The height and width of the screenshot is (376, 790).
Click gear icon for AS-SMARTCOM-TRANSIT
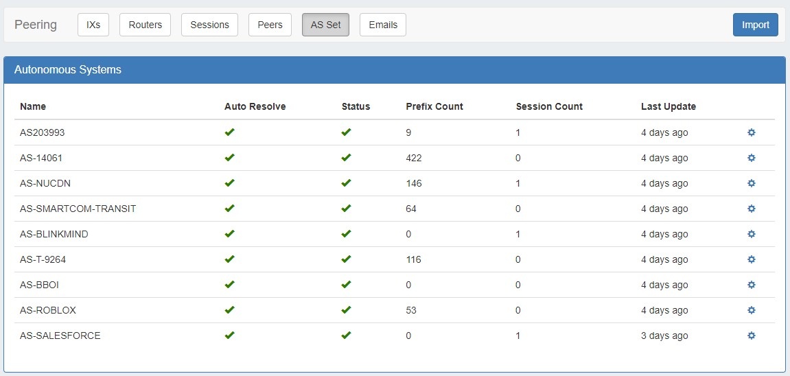click(751, 209)
